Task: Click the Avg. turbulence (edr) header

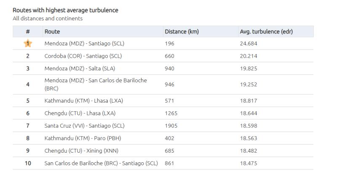Action: 266,32
